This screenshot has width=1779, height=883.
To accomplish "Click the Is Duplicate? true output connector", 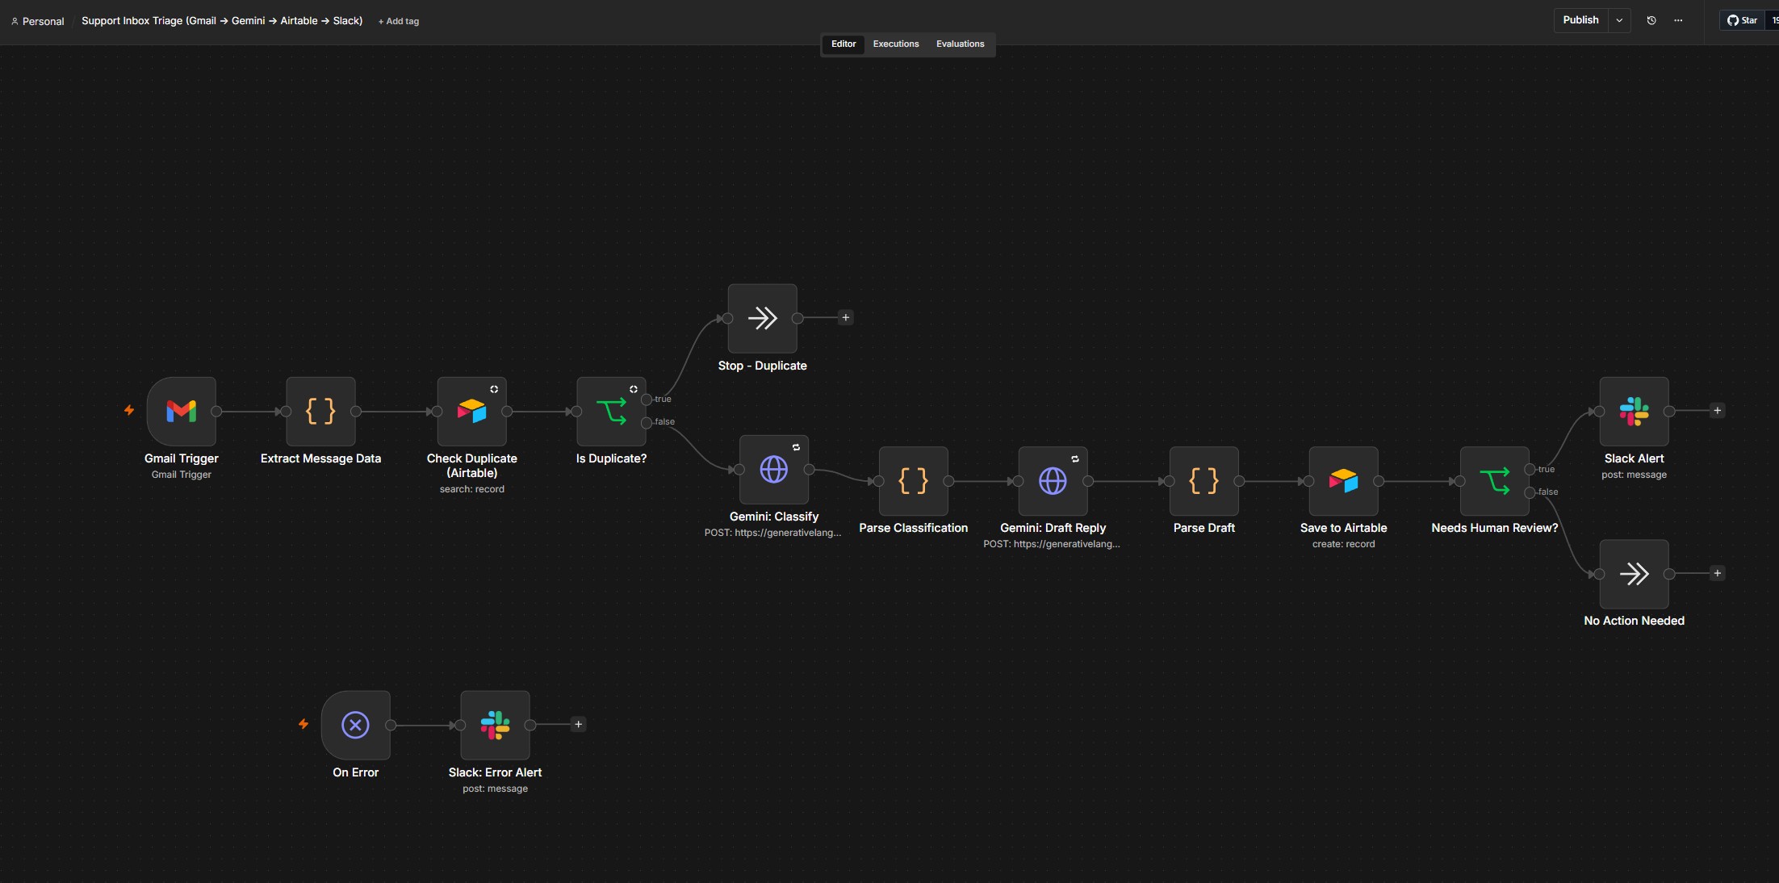I will tap(647, 400).
